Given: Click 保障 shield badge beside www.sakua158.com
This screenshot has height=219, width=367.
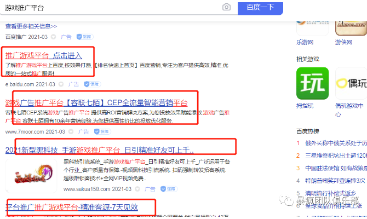Looking at the screenshot, I should [x=169, y=189].
